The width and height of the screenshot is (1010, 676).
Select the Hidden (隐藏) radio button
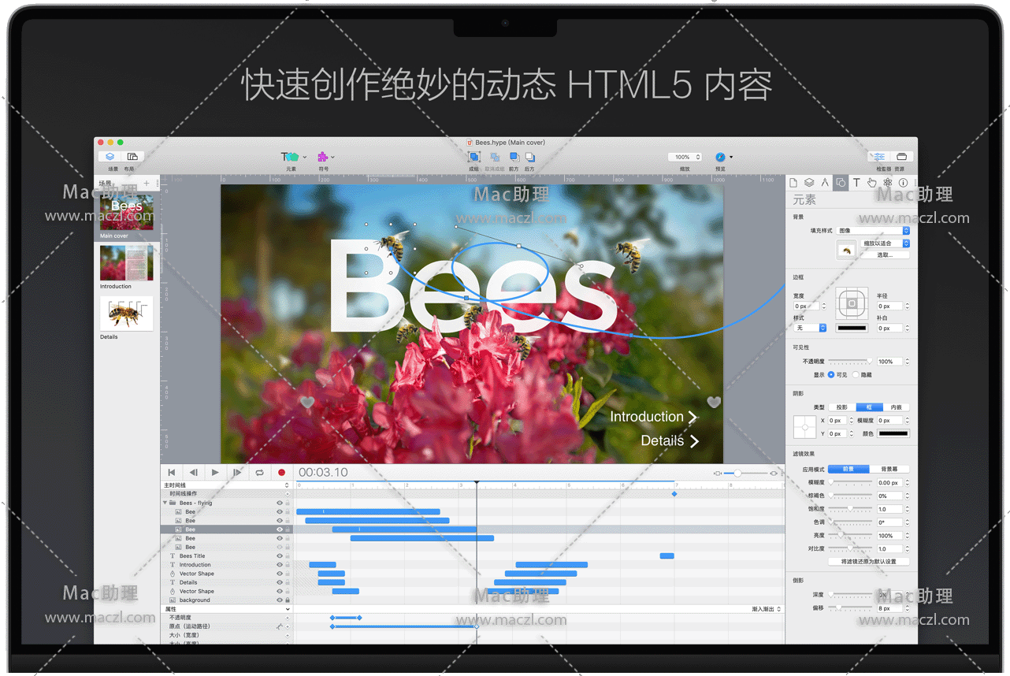856,375
